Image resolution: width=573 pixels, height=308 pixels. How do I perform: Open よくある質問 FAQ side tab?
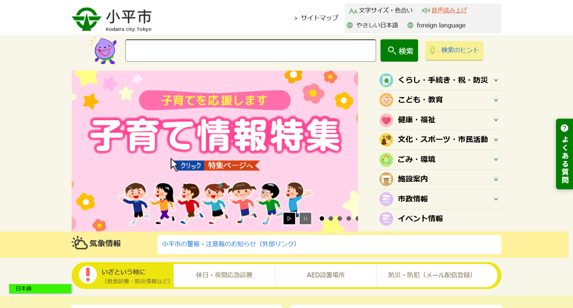coord(564,154)
